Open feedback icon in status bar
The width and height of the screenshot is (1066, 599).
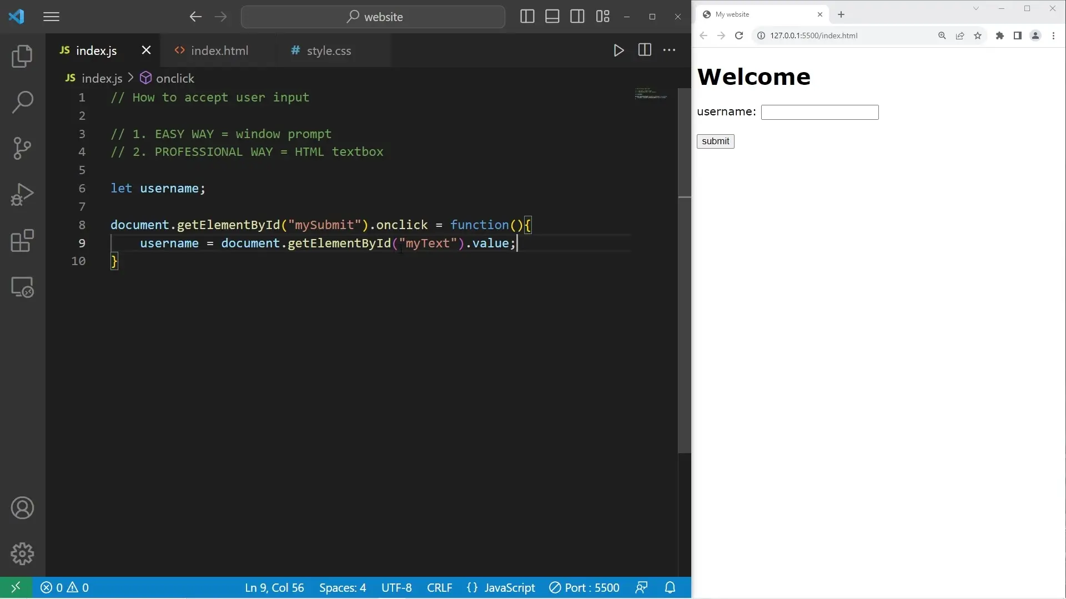tap(641, 587)
